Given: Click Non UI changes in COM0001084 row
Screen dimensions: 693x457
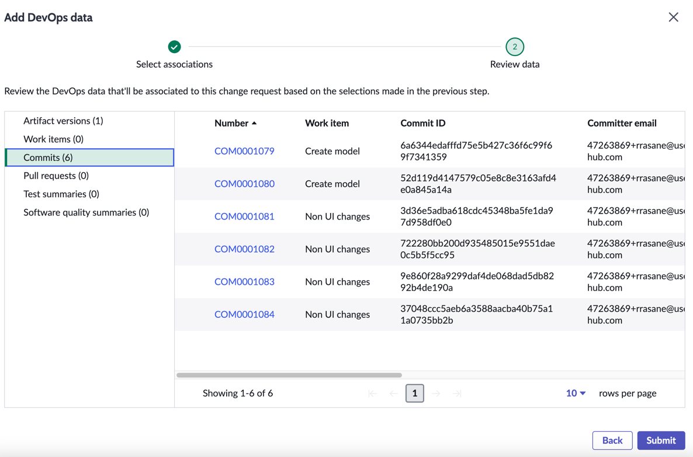Looking at the screenshot, I should pyautogui.click(x=337, y=315).
